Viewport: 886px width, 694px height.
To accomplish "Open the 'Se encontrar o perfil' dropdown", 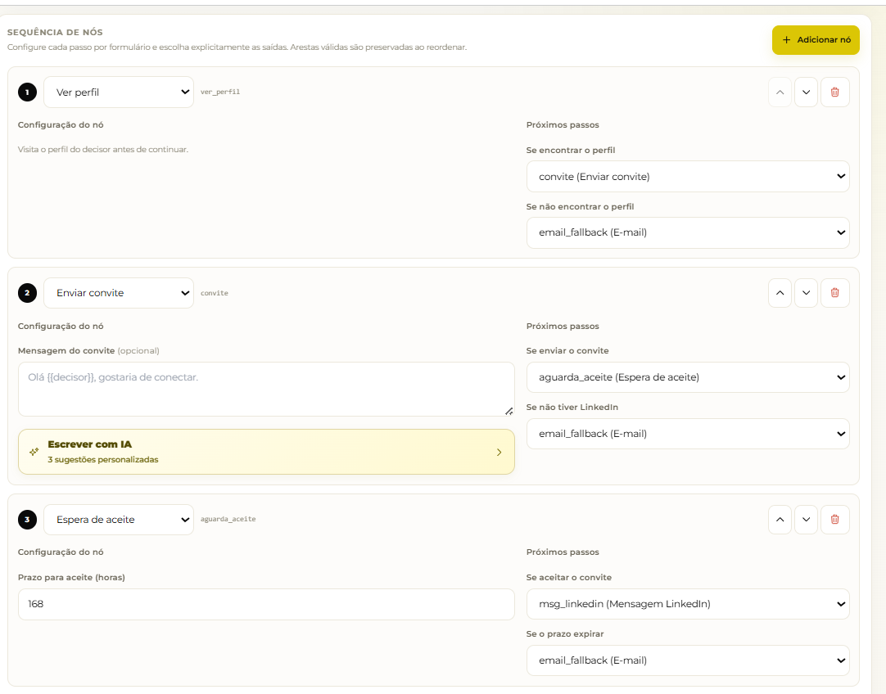I will [688, 177].
